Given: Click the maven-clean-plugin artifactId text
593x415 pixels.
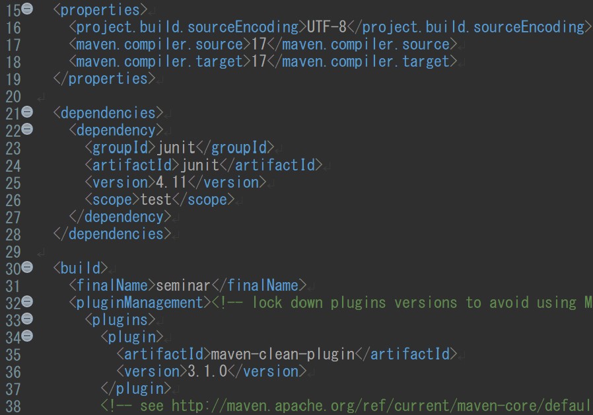Looking at the screenshot, I should [283, 354].
